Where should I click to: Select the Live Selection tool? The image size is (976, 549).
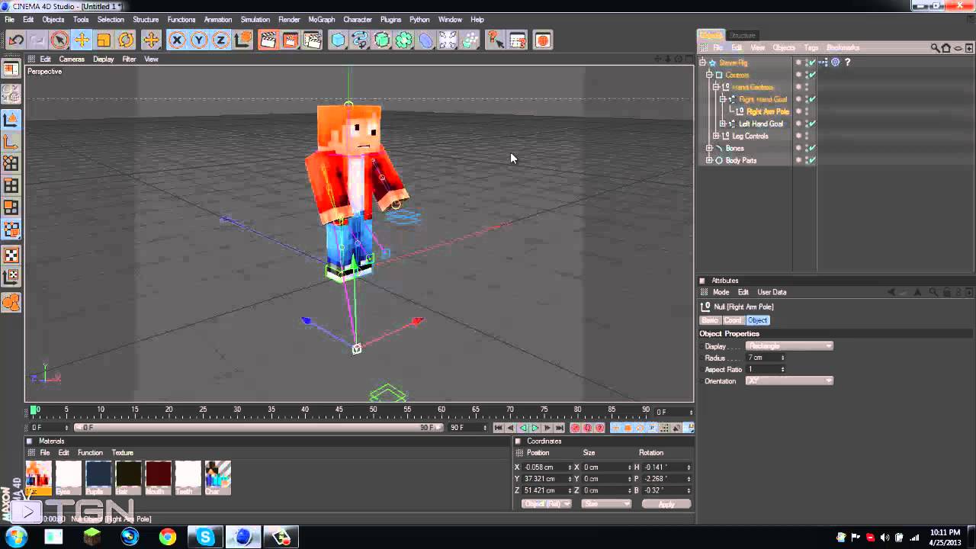59,40
